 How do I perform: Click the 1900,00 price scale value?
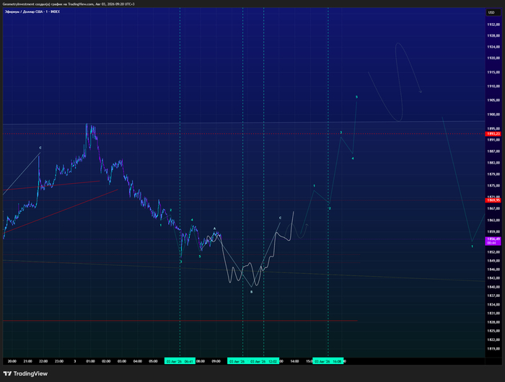[493, 115]
